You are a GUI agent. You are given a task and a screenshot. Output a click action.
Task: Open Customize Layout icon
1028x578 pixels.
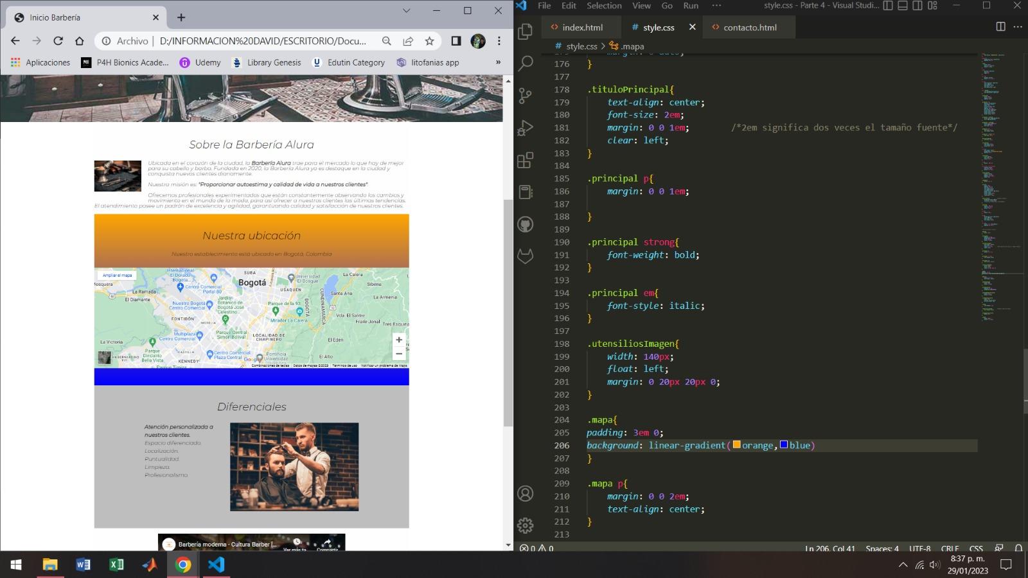932,6
